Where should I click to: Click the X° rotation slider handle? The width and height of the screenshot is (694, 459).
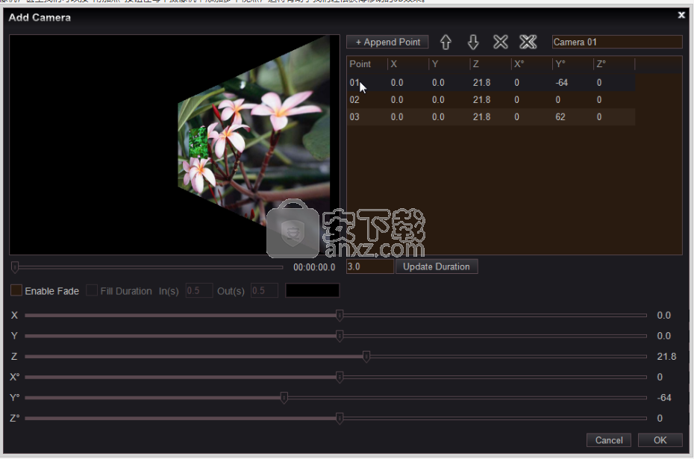click(x=340, y=377)
